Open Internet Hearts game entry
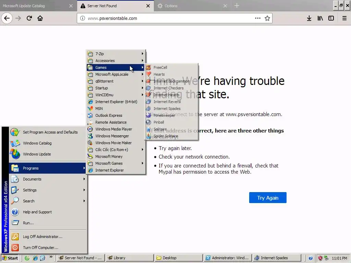Viewport: 351px width, 263px height. [172, 95]
